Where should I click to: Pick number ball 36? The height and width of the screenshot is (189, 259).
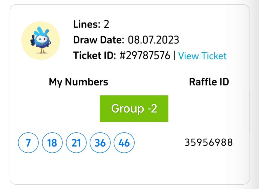[100, 143]
